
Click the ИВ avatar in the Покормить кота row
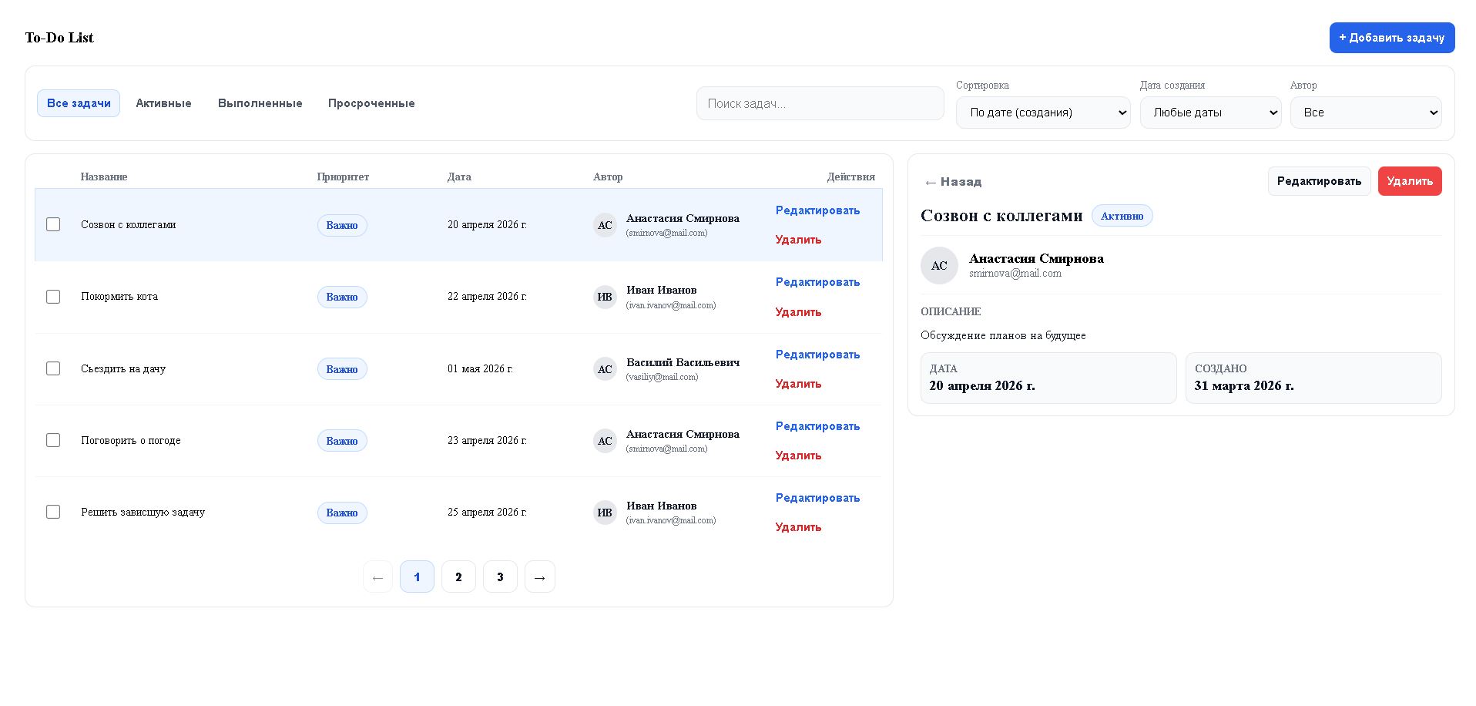tap(605, 297)
